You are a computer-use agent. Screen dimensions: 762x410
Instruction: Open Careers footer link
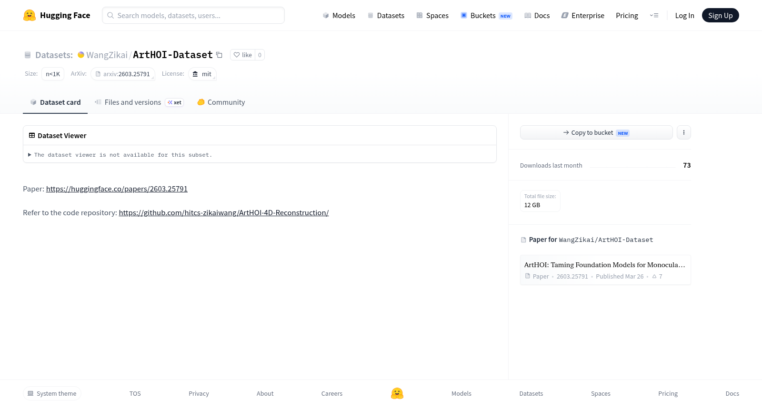pos(332,393)
